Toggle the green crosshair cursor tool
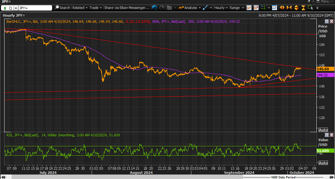Screen dimensions: 335x179 click(x=263, y=8)
